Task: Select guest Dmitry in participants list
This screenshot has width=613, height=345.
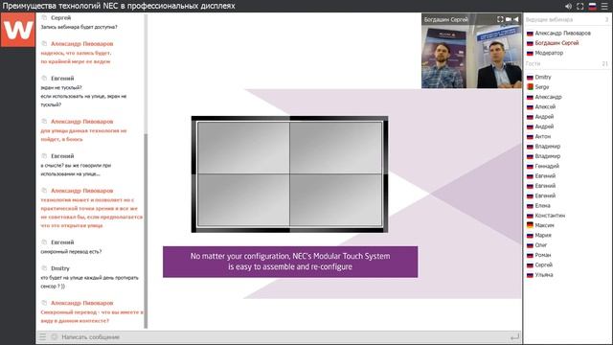Action: (x=543, y=77)
